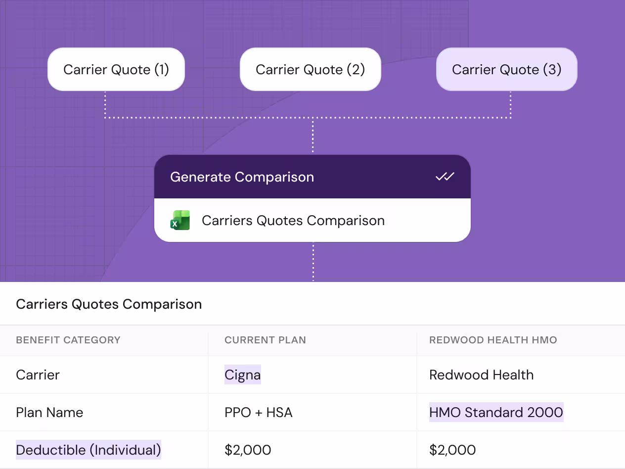Click the Carrier row label
The height and width of the screenshot is (469, 625).
(x=38, y=375)
